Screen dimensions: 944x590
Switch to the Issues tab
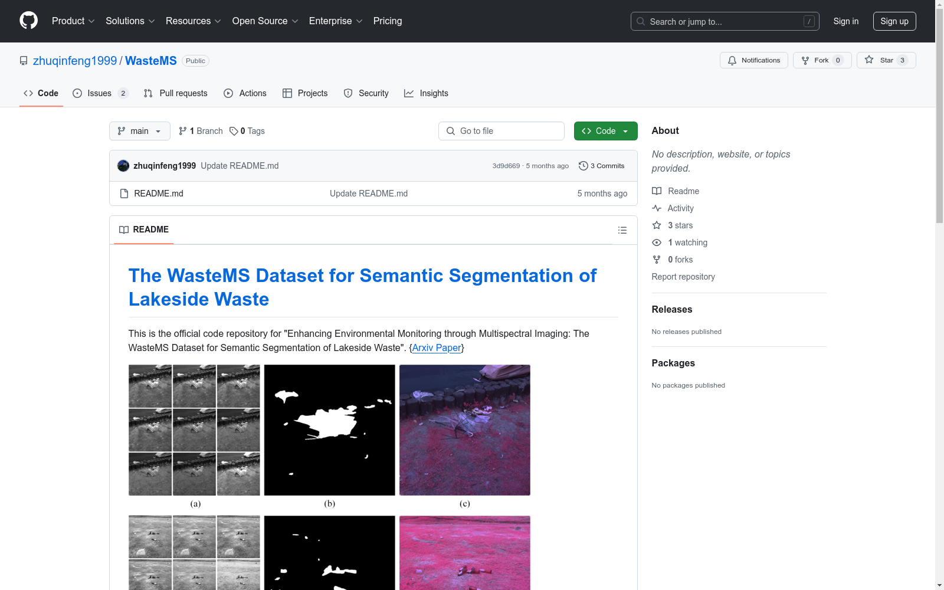pyautogui.click(x=100, y=93)
